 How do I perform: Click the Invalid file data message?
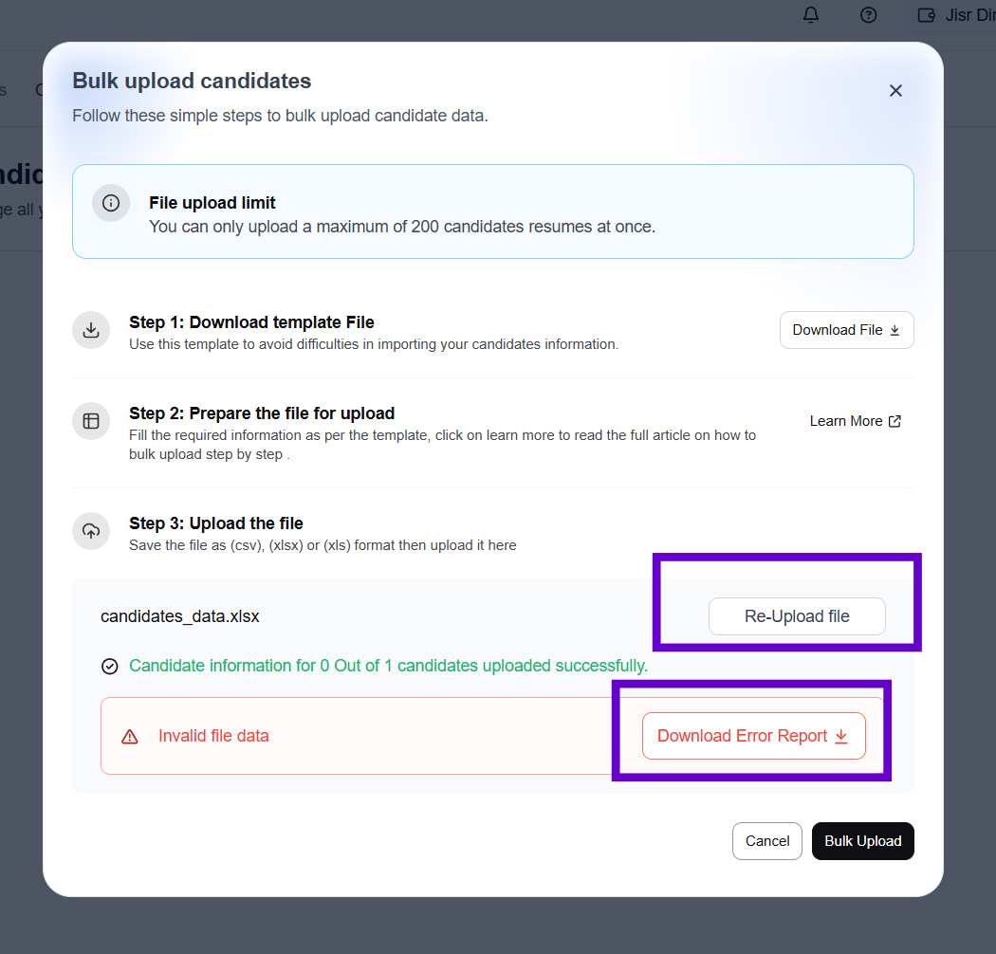[213, 736]
